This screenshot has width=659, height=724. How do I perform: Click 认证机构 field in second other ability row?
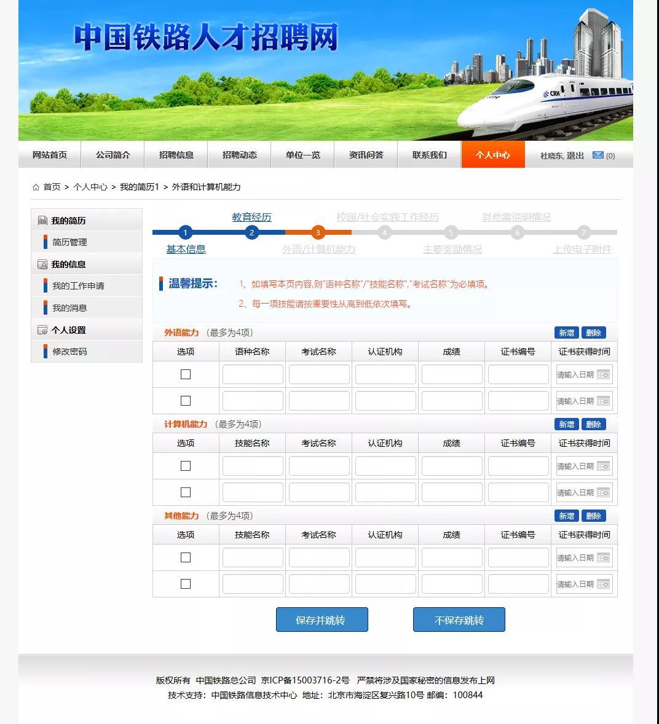click(385, 584)
